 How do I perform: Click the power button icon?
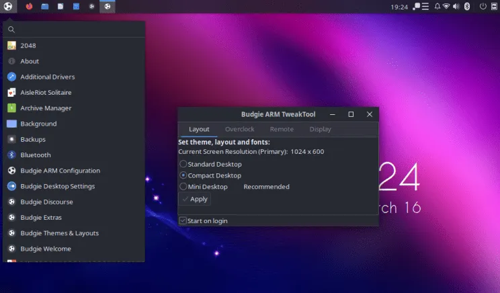pos(482,6)
